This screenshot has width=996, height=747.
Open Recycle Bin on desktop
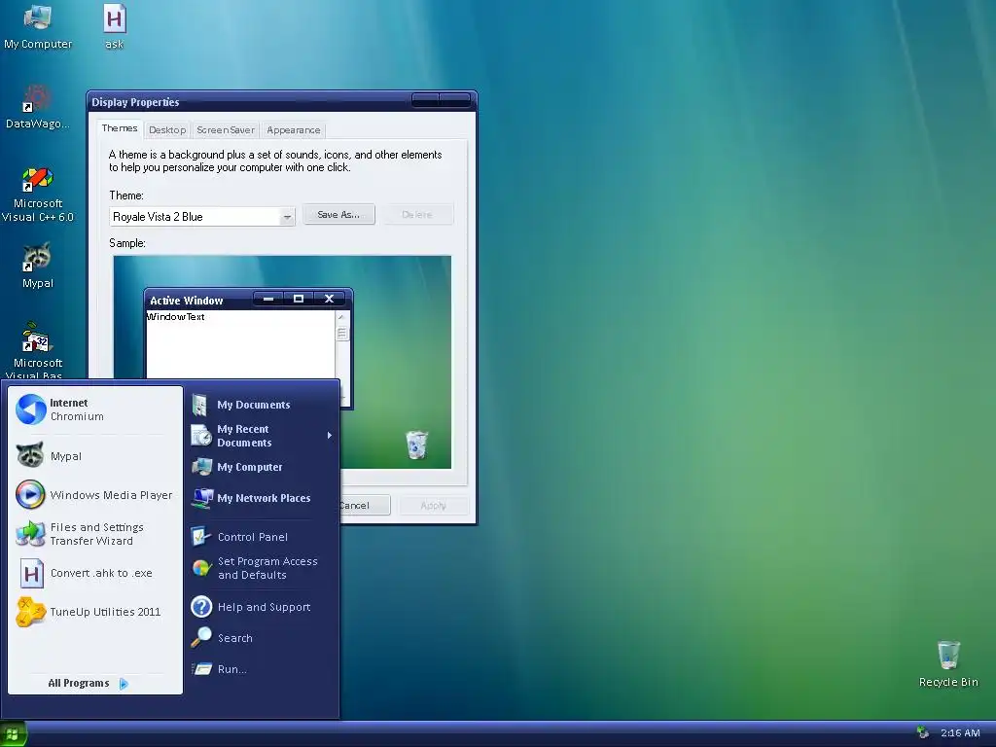click(948, 663)
